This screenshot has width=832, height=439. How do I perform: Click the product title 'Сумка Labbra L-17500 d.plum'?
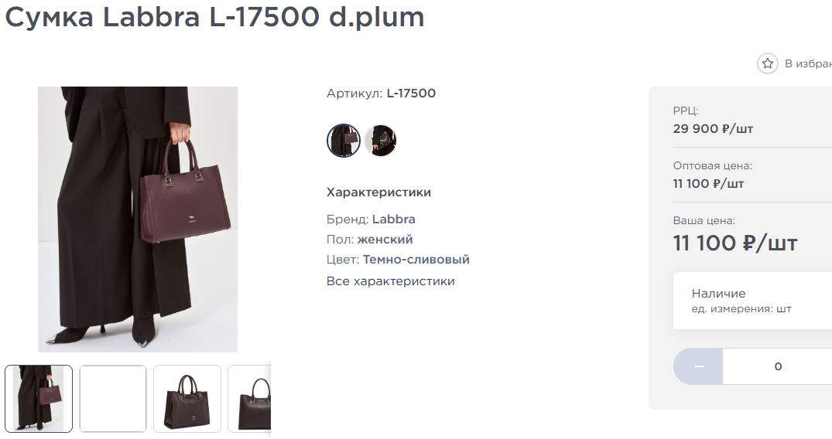[215, 17]
